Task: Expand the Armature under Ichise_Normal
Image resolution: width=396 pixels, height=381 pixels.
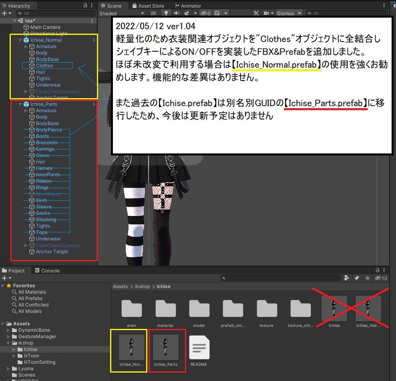Action: point(26,46)
